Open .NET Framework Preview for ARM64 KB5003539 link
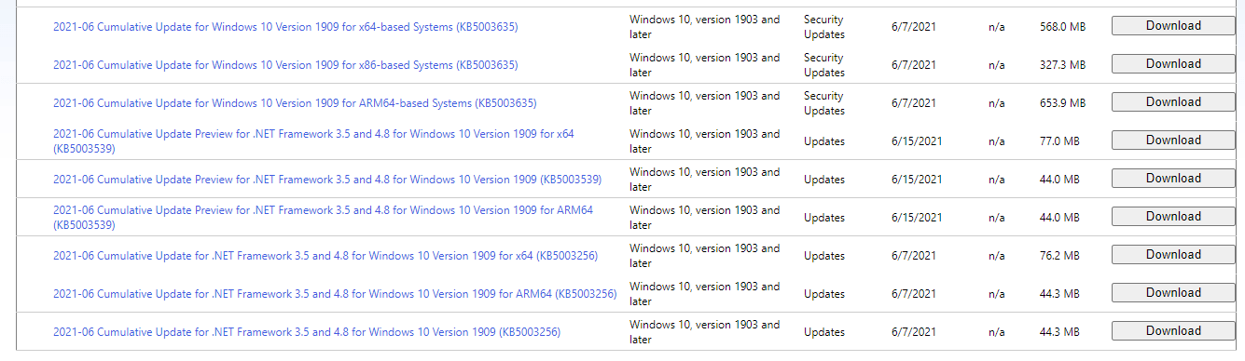Image resolution: width=1245 pixels, height=361 pixels. click(323, 218)
